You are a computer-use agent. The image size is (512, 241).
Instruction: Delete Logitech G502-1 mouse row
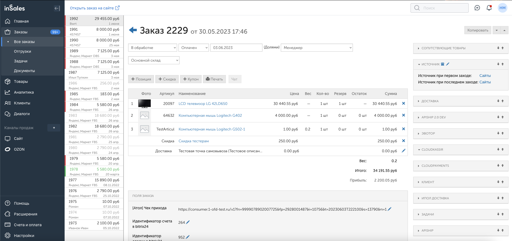tap(404, 129)
